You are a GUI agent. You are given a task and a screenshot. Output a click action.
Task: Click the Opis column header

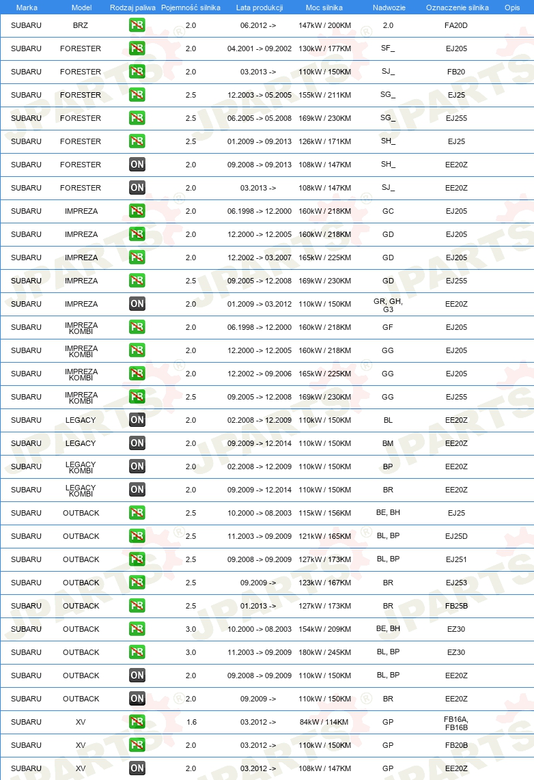pyautogui.click(x=512, y=8)
